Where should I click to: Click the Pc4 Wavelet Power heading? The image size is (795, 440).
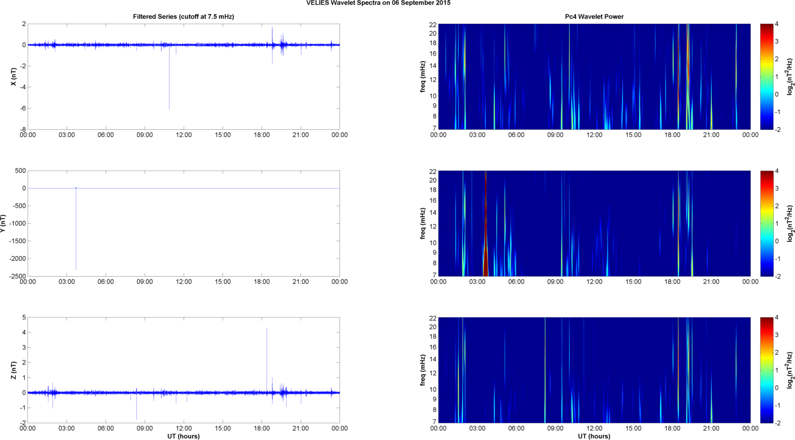click(594, 17)
